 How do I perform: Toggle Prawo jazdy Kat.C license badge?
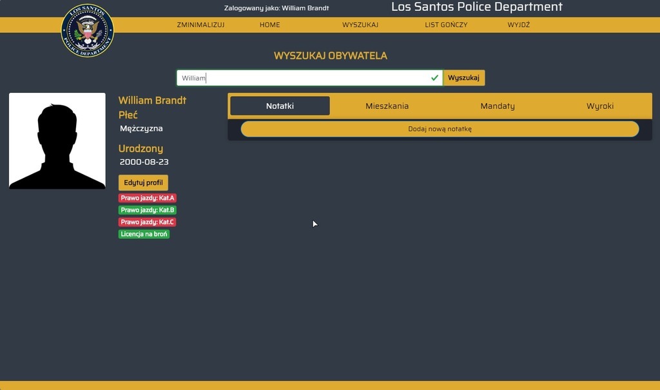tap(148, 222)
